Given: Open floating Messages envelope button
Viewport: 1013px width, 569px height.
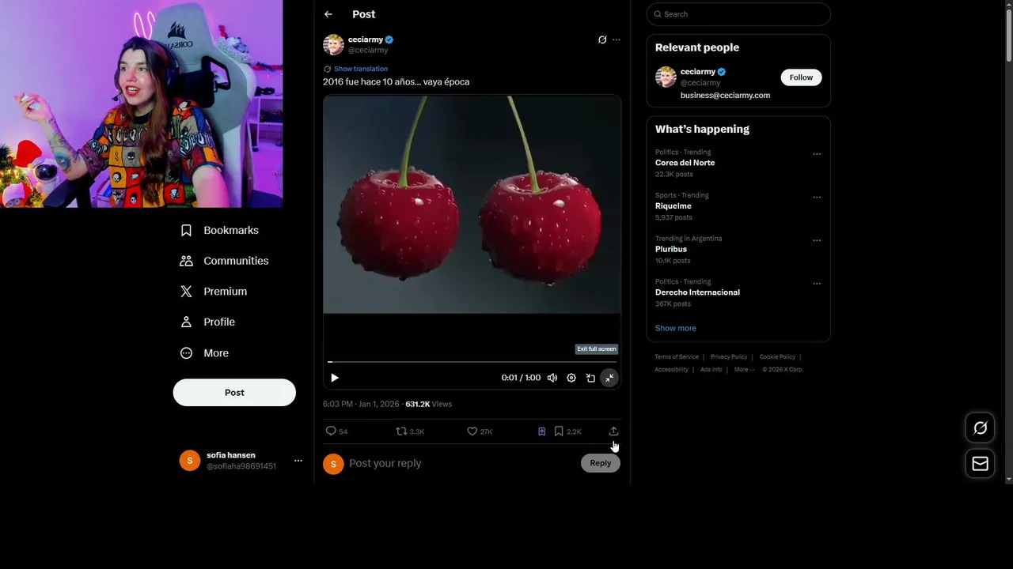Looking at the screenshot, I should click(980, 464).
